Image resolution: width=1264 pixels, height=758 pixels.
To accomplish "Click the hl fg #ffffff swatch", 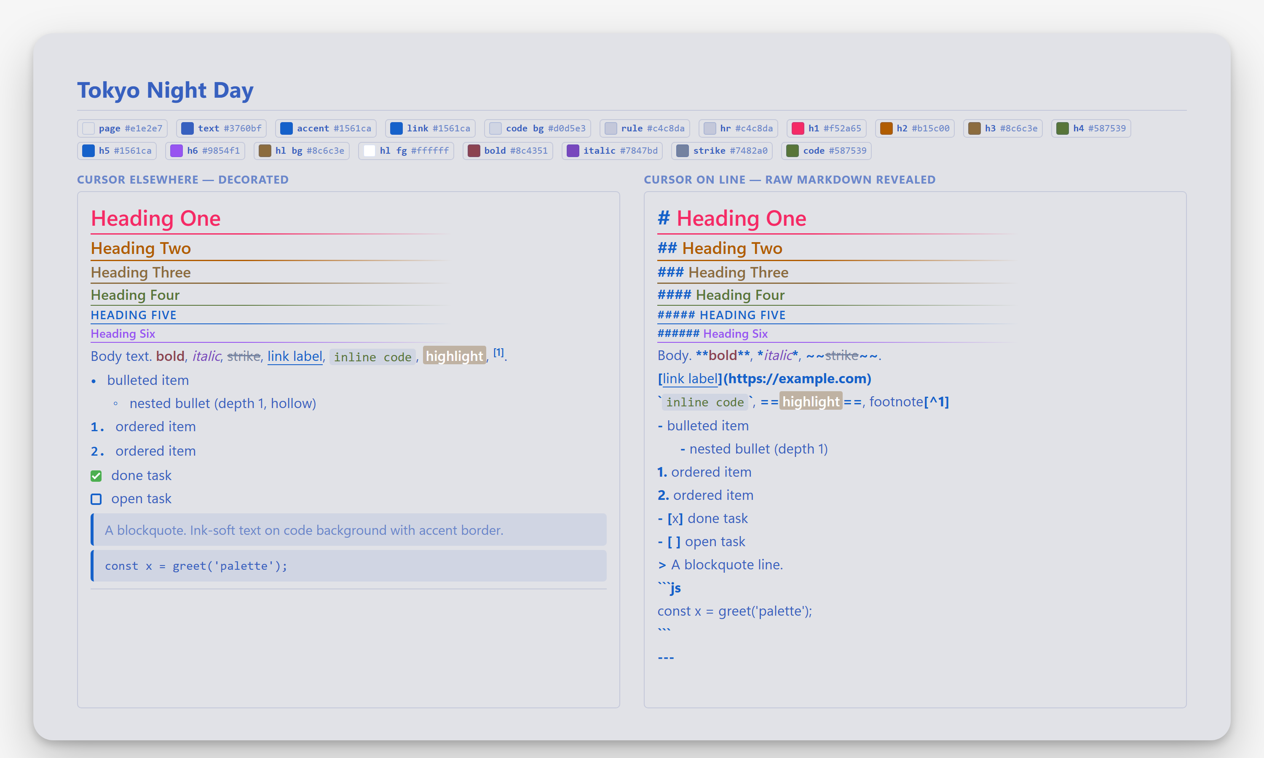I will [406, 151].
